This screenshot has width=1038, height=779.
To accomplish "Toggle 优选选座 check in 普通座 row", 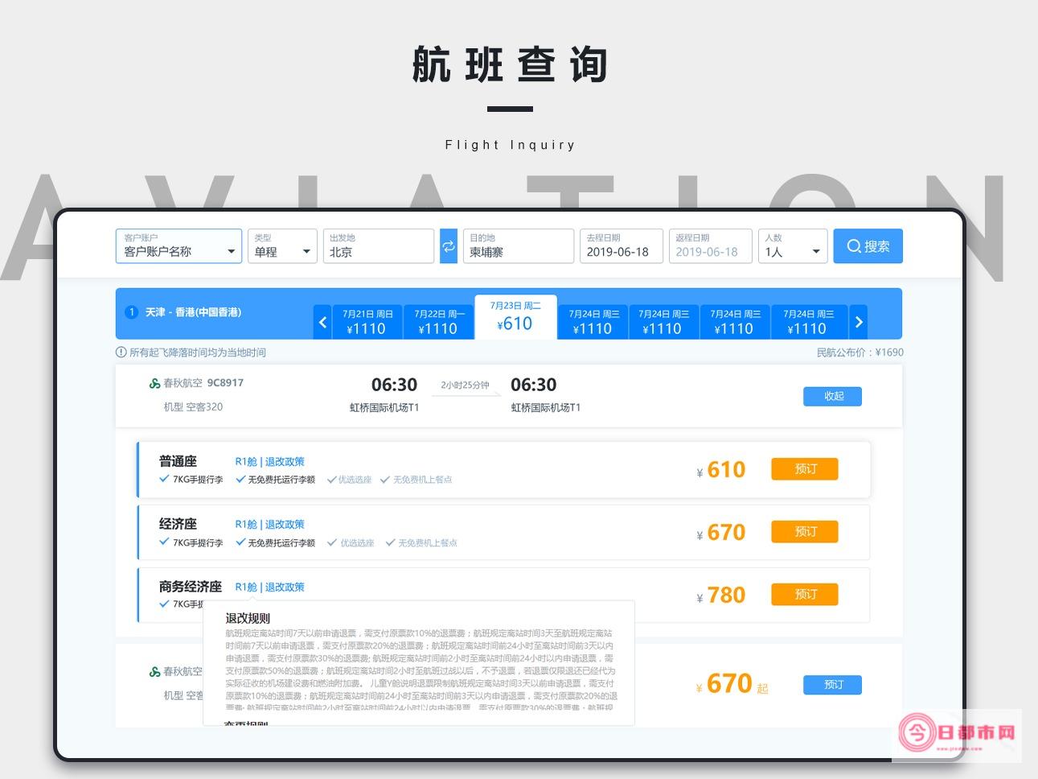I will point(331,480).
